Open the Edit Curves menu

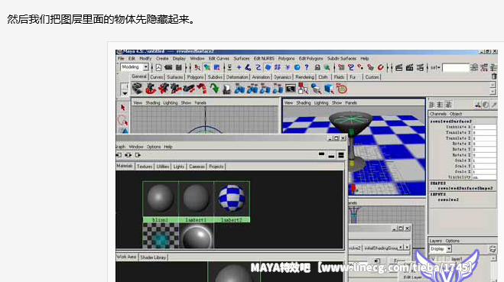pyautogui.click(x=219, y=58)
